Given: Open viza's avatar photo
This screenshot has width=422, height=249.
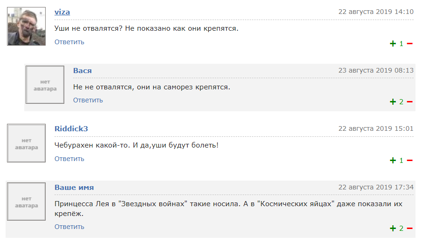Looking at the screenshot, I should click(27, 27).
